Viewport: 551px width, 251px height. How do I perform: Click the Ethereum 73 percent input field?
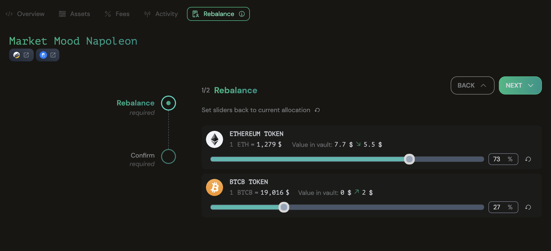point(498,159)
